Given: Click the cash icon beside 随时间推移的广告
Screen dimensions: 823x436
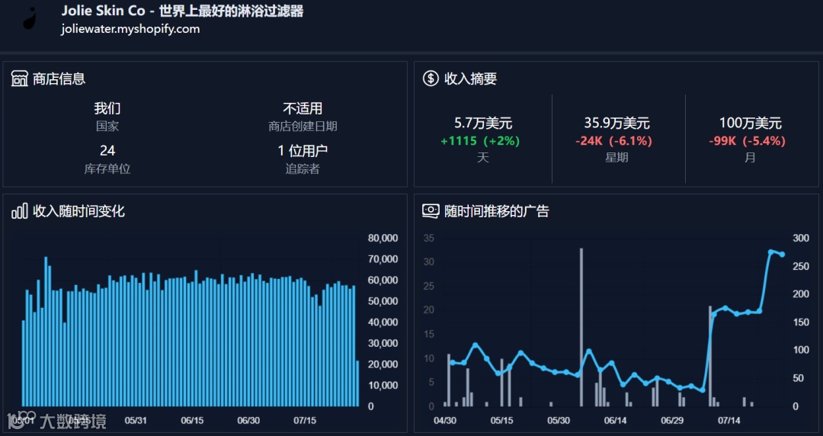Looking at the screenshot, I should pos(431,211).
